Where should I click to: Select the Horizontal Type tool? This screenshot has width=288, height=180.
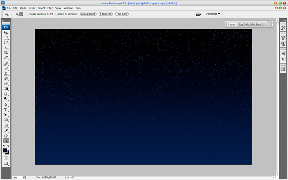[6, 110]
